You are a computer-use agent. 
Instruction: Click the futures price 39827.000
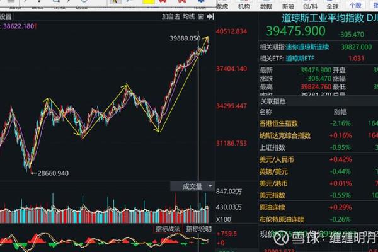tap(356, 47)
